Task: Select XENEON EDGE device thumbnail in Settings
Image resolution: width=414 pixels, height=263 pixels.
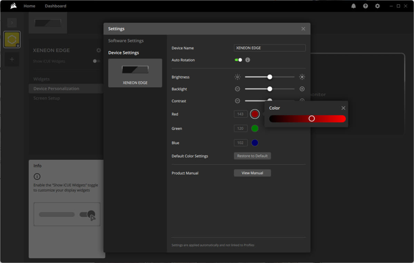Action: (135, 73)
